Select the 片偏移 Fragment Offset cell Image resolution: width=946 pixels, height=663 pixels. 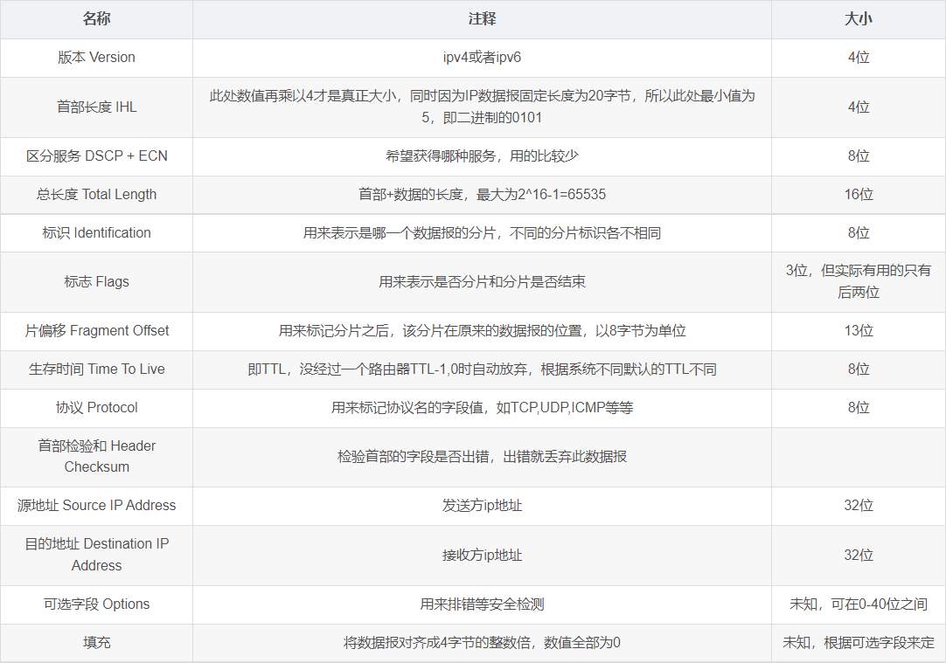96,331
